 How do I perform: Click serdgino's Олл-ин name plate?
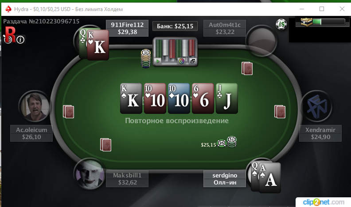[x=225, y=179]
